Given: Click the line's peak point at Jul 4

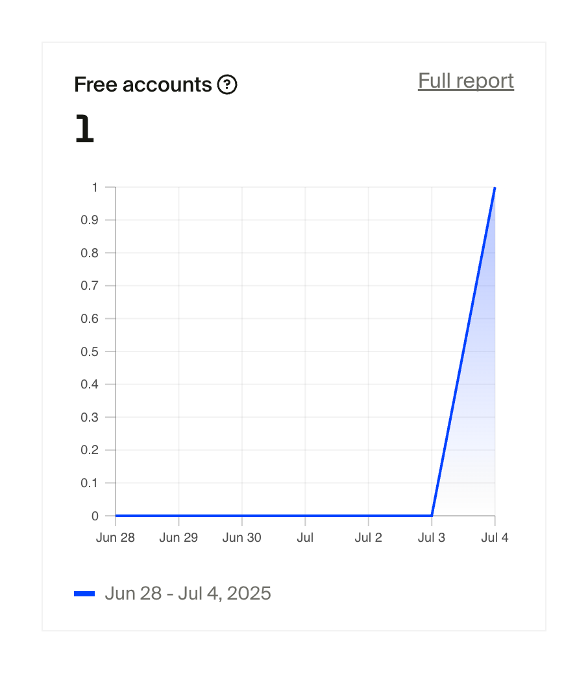Looking at the screenshot, I should (x=495, y=188).
